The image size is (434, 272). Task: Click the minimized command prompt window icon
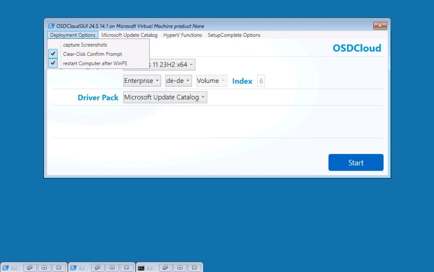click(x=141, y=268)
